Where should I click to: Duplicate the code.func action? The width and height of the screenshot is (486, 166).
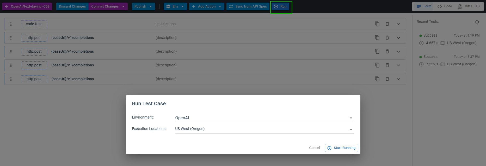coord(377,24)
